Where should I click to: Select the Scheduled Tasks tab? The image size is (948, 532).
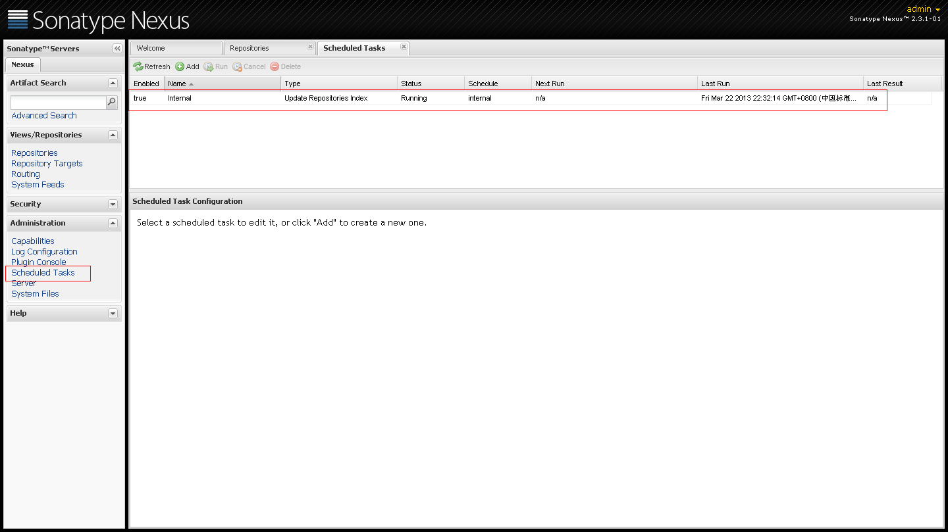point(363,48)
